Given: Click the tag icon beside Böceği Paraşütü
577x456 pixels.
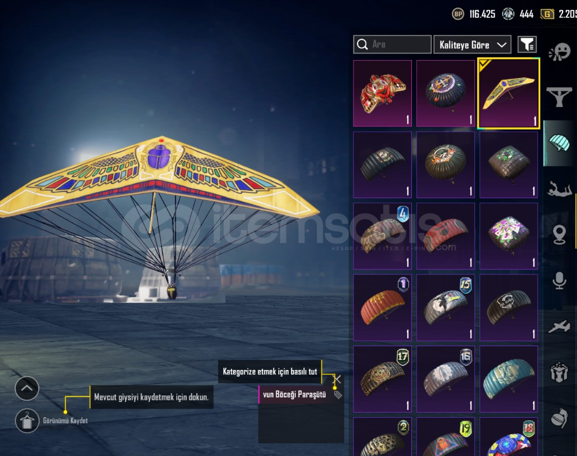Looking at the screenshot, I should [x=337, y=395].
